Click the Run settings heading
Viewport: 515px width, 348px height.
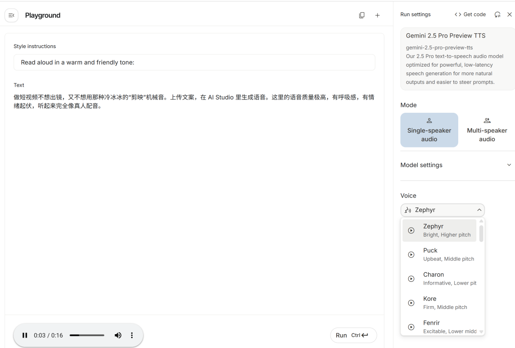pyautogui.click(x=415, y=14)
